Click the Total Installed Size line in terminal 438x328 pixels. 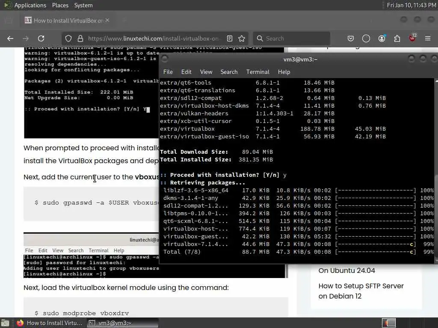click(216, 160)
